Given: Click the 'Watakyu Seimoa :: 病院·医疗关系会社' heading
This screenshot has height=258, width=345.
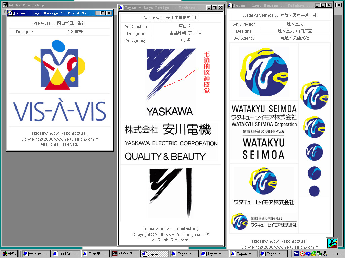Looking at the screenshot, I should click(x=279, y=15).
